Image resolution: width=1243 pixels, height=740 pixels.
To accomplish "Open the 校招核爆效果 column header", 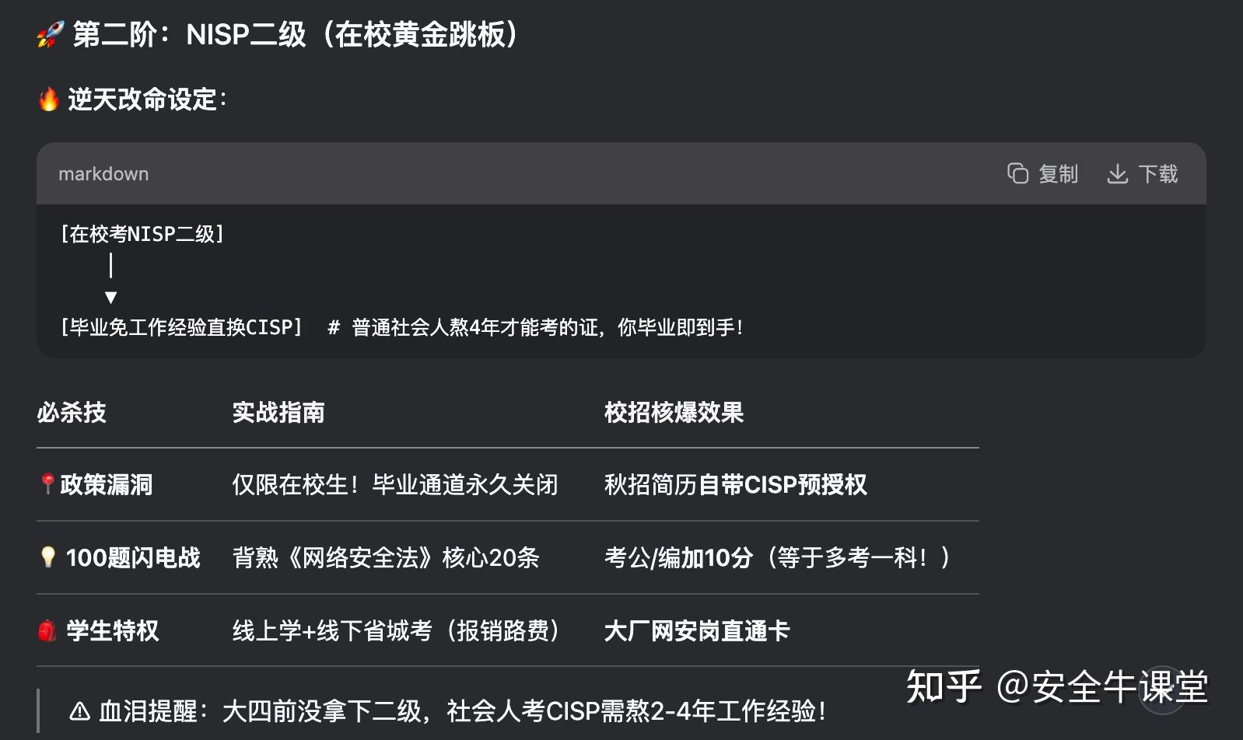I will pos(674,413).
